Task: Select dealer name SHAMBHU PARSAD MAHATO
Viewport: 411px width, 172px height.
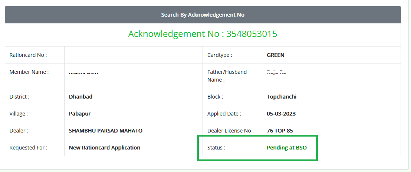Action: click(106, 131)
